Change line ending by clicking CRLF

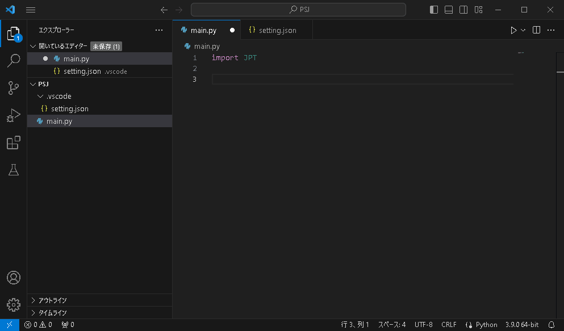pyautogui.click(x=449, y=324)
